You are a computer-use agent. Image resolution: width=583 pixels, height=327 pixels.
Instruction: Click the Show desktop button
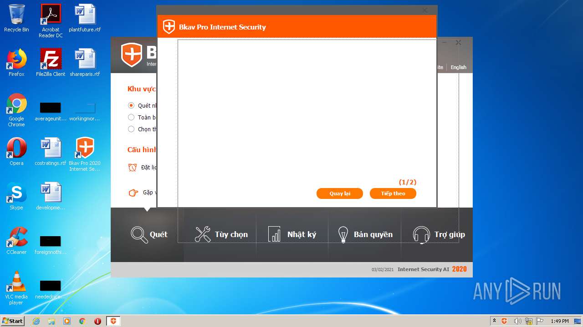point(578,321)
